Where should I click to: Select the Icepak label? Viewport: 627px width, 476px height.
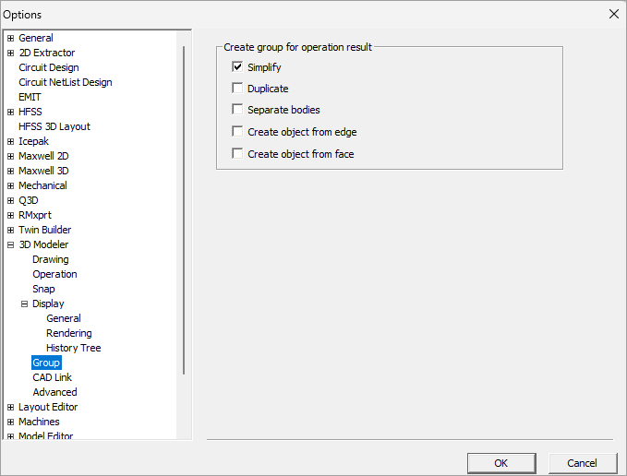[33, 141]
